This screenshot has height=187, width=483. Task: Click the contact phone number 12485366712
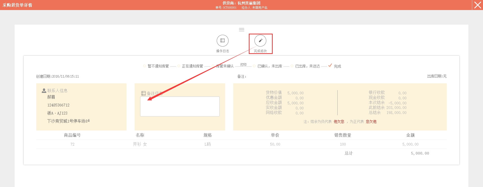(x=58, y=105)
